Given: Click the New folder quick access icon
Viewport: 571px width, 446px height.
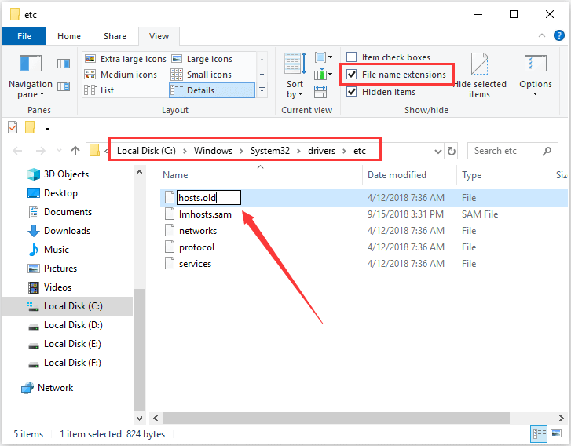Looking at the screenshot, I should (x=30, y=127).
